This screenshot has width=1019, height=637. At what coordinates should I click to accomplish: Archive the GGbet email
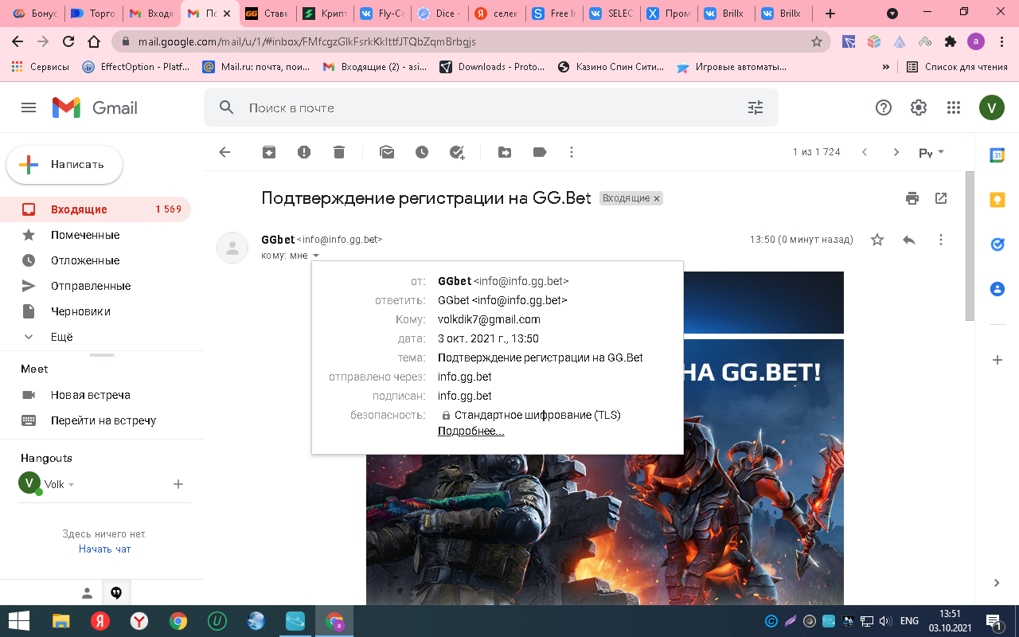268,152
